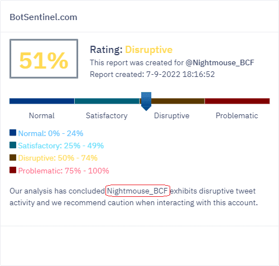Click the 51% score box
This screenshot has height=266, width=279.
pyautogui.click(x=44, y=59)
